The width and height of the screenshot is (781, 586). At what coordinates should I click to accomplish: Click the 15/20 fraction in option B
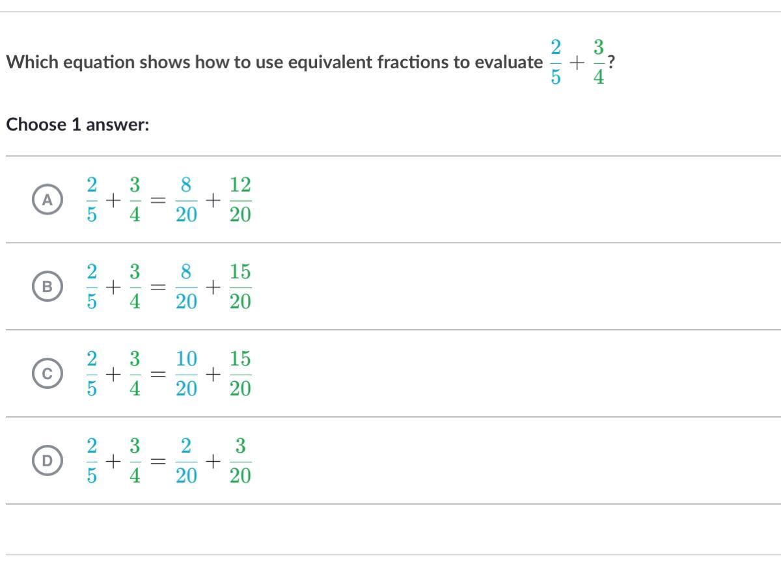pos(240,286)
